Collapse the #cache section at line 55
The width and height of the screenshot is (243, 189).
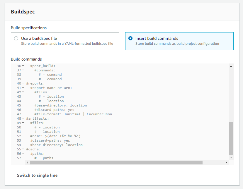[x=23, y=149]
